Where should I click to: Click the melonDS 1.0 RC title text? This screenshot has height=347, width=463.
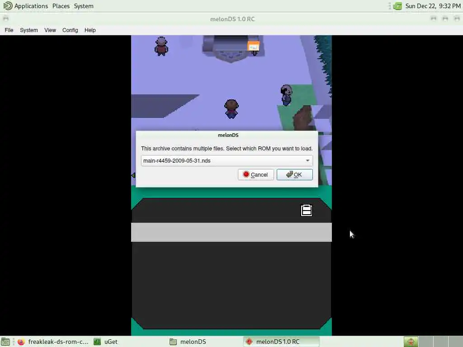pyautogui.click(x=232, y=19)
